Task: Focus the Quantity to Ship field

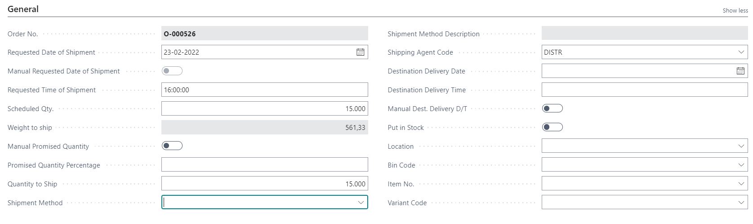Action: [264, 184]
